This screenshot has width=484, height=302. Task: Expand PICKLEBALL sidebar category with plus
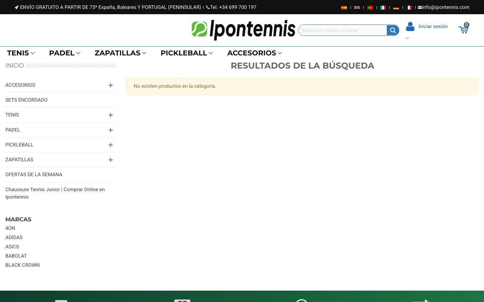(111, 145)
